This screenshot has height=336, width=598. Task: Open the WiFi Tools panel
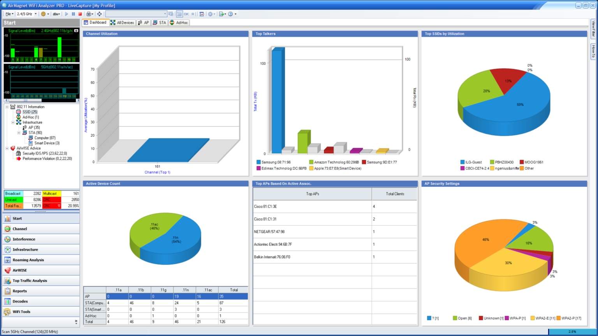pyautogui.click(x=21, y=311)
